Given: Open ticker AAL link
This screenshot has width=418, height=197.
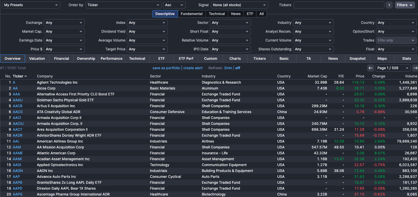Looking at the screenshot, I should [16, 141].
